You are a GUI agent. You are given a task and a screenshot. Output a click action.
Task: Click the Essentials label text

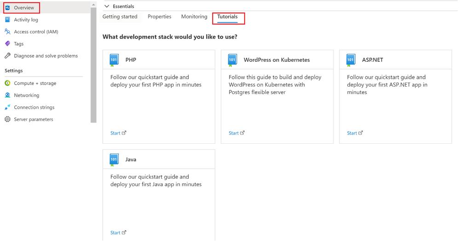tap(123, 6)
